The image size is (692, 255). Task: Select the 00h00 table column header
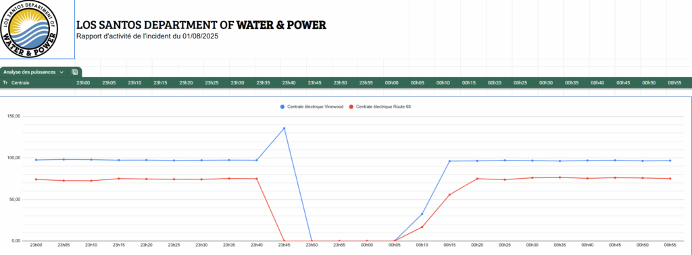(x=391, y=83)
